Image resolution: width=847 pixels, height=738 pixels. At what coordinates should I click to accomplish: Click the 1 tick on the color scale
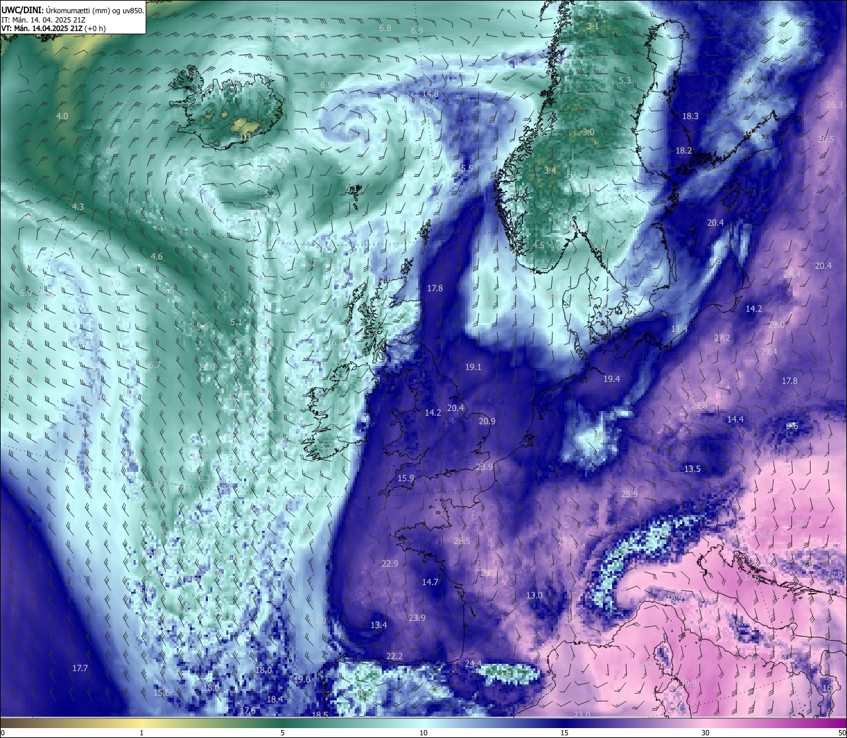tap(142, 732)
